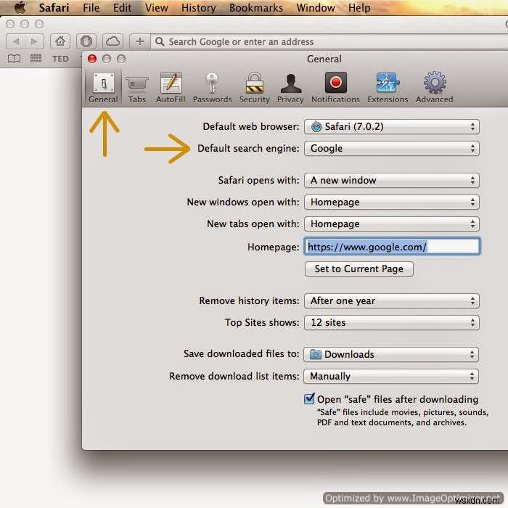Open the Advanced preferences pane

tap(434, 88)
